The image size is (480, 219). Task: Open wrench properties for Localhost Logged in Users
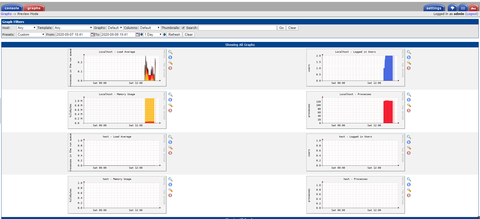click(x=409, y=63)
